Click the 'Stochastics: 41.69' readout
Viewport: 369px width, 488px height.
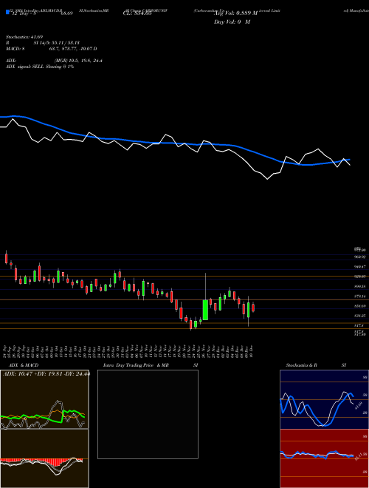(24, 37)
